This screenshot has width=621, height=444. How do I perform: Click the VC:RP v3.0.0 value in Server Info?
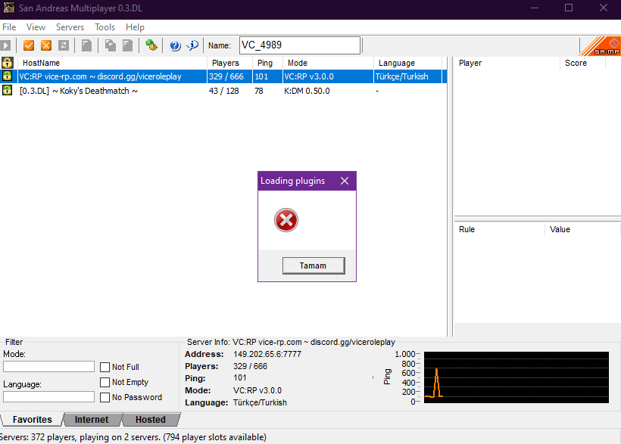coord(257,390)
